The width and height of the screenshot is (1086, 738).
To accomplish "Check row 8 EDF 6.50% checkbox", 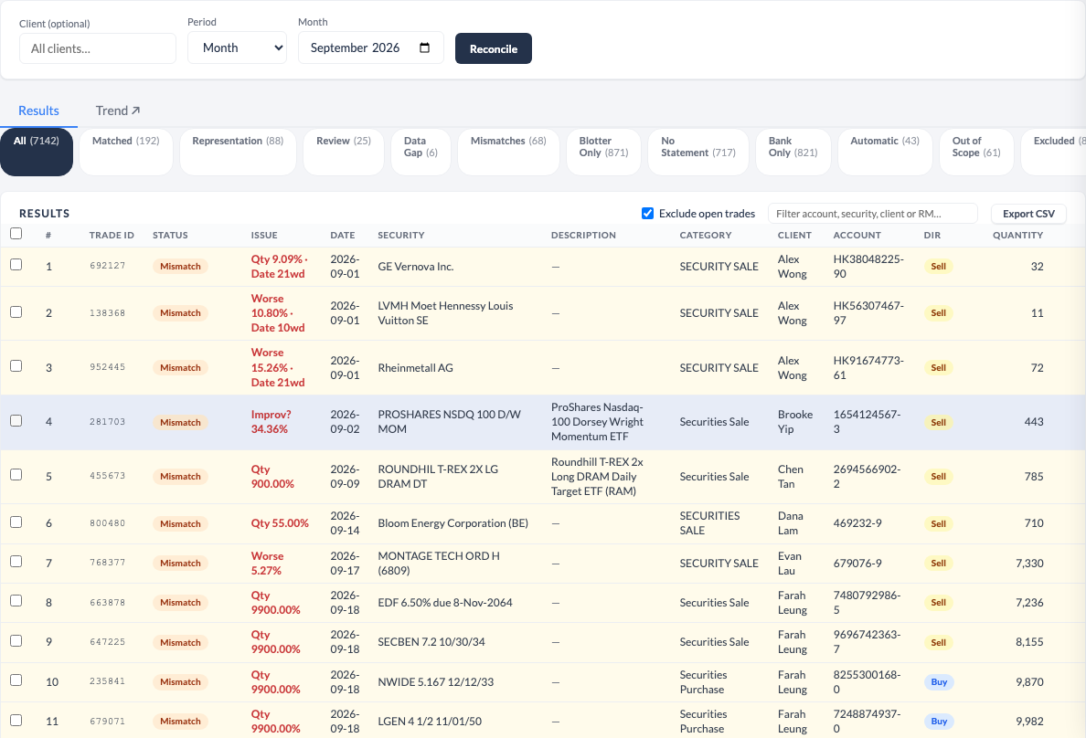I will 16,601.
